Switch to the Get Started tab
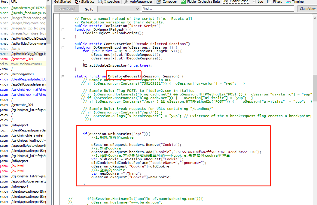The image size is (317, 205). (62, 2)
